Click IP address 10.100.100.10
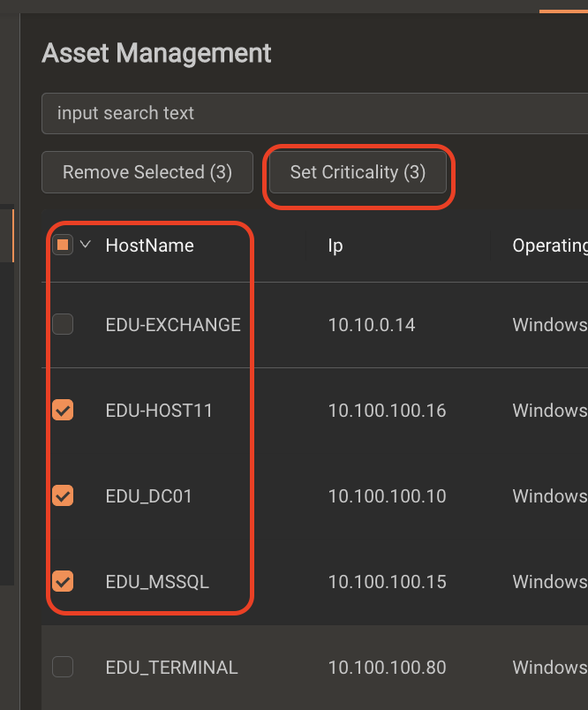The height and width of the screenshot is (710, 588). pyautogui.click(x=387, y=496)
